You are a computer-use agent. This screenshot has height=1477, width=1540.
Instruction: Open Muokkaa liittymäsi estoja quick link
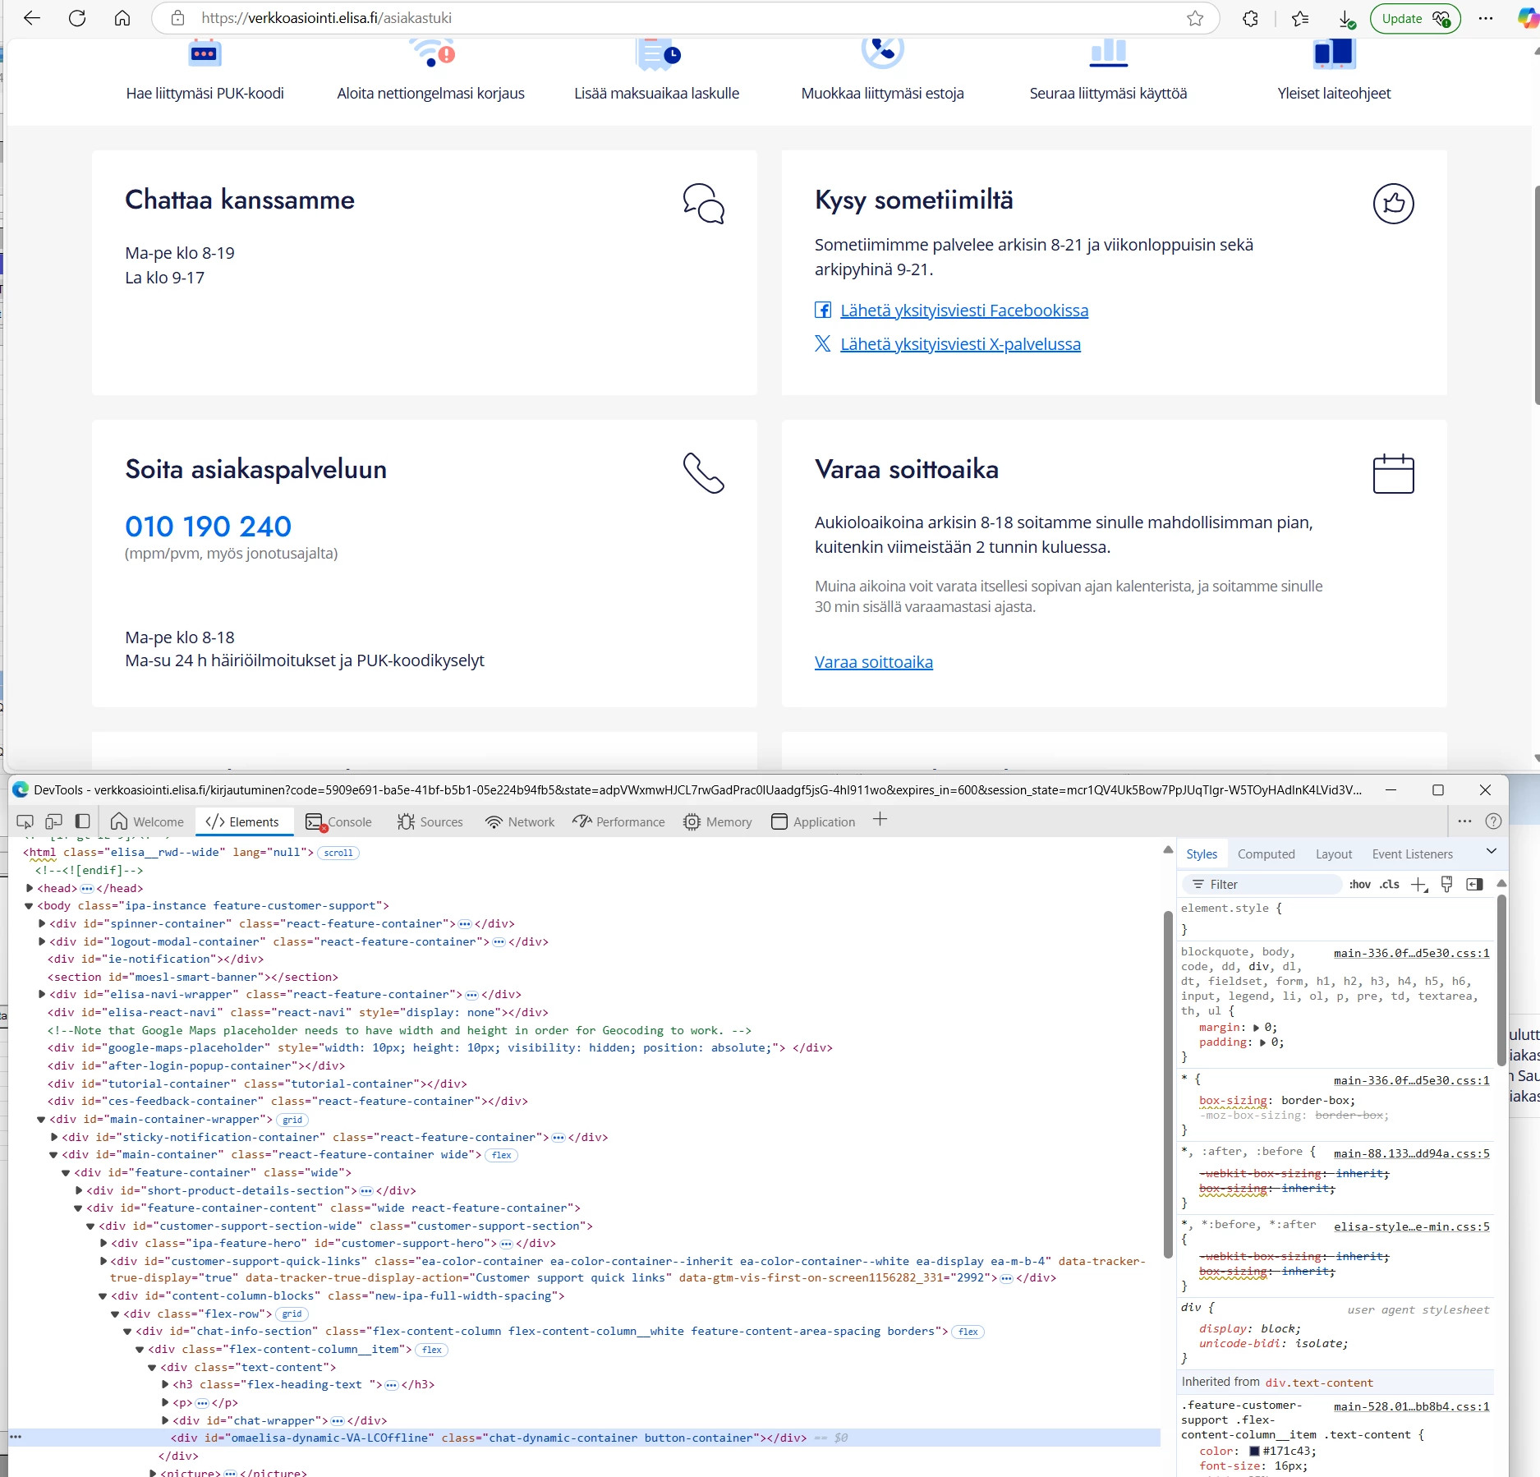point(882,93)
